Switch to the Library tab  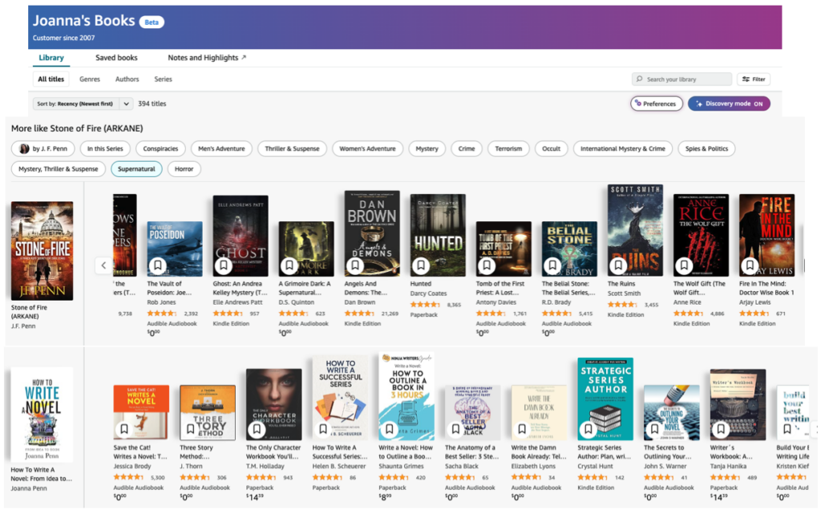point(51,58)
